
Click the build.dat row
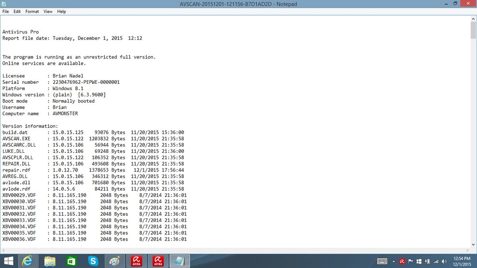[x=93, y=133]
